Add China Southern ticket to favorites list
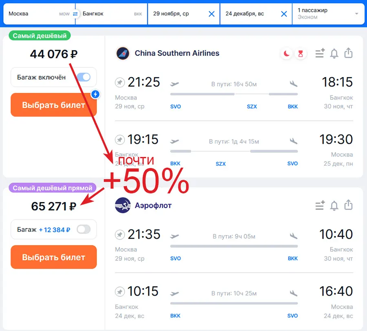The width and height of the screenshot is (367, 331). [x=320, y=53]
